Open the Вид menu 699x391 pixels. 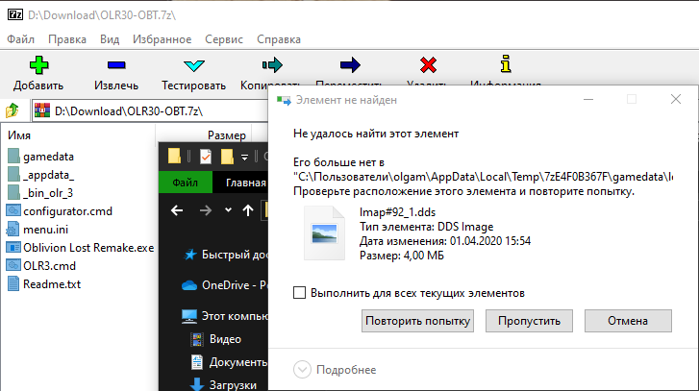(110, 39)
